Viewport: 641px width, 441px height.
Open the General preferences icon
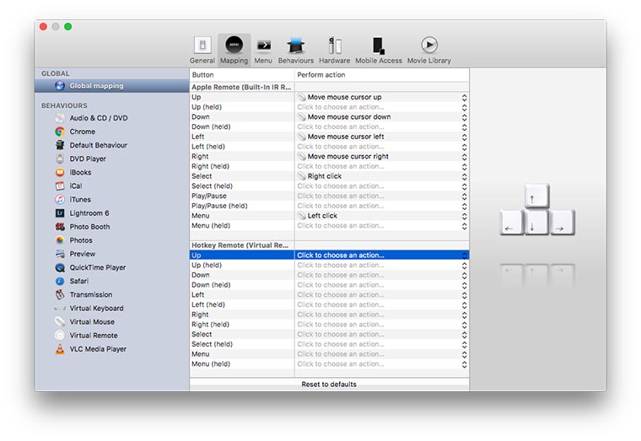click(202, 45)
